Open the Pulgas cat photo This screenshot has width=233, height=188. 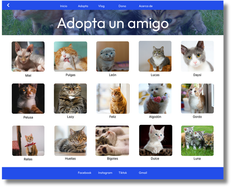(70, 57)
